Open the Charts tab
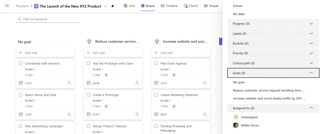323x134 pixels. 191,6
